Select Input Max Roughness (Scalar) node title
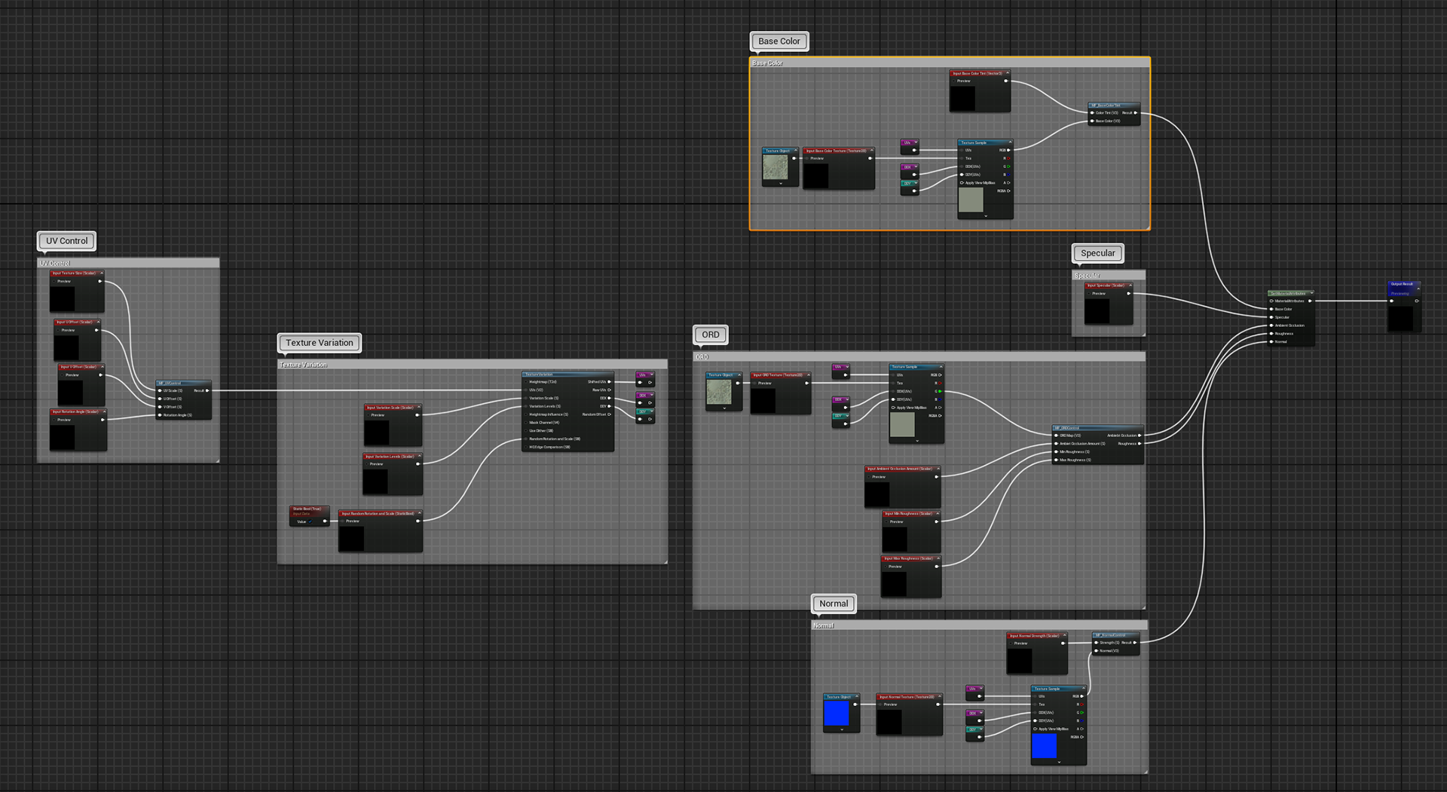Screen dimensions: 1447x792 pyautogui.click(x=909, y=558)
